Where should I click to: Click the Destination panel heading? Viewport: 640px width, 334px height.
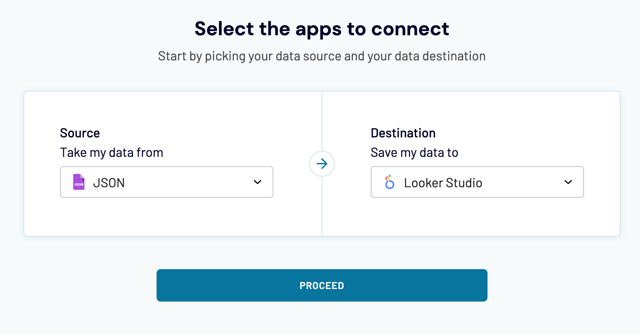pos(403,133)
